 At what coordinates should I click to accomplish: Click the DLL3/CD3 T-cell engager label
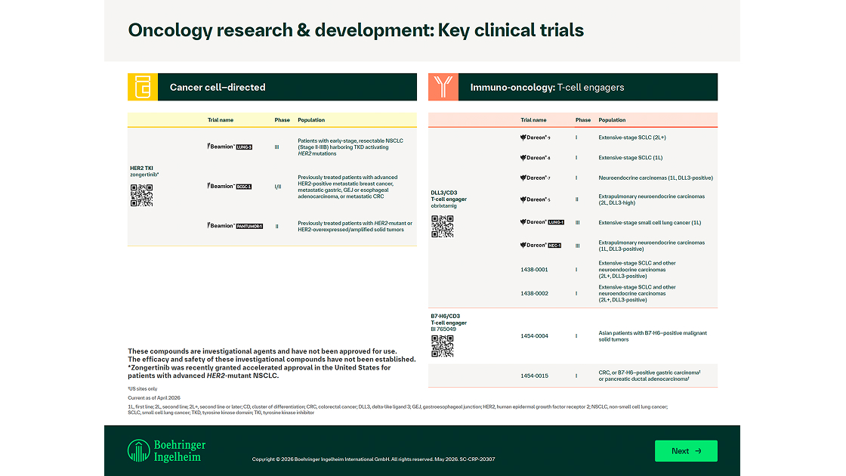click(449, 199)
